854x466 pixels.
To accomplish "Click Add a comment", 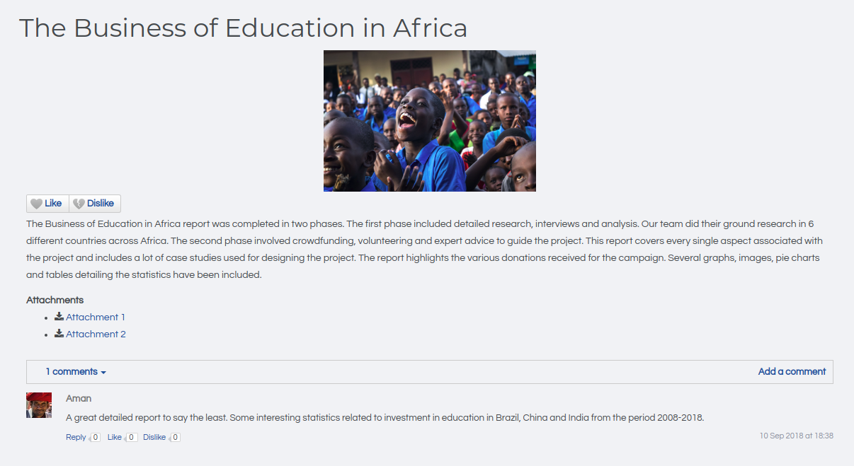I will [x=792, y=372].
